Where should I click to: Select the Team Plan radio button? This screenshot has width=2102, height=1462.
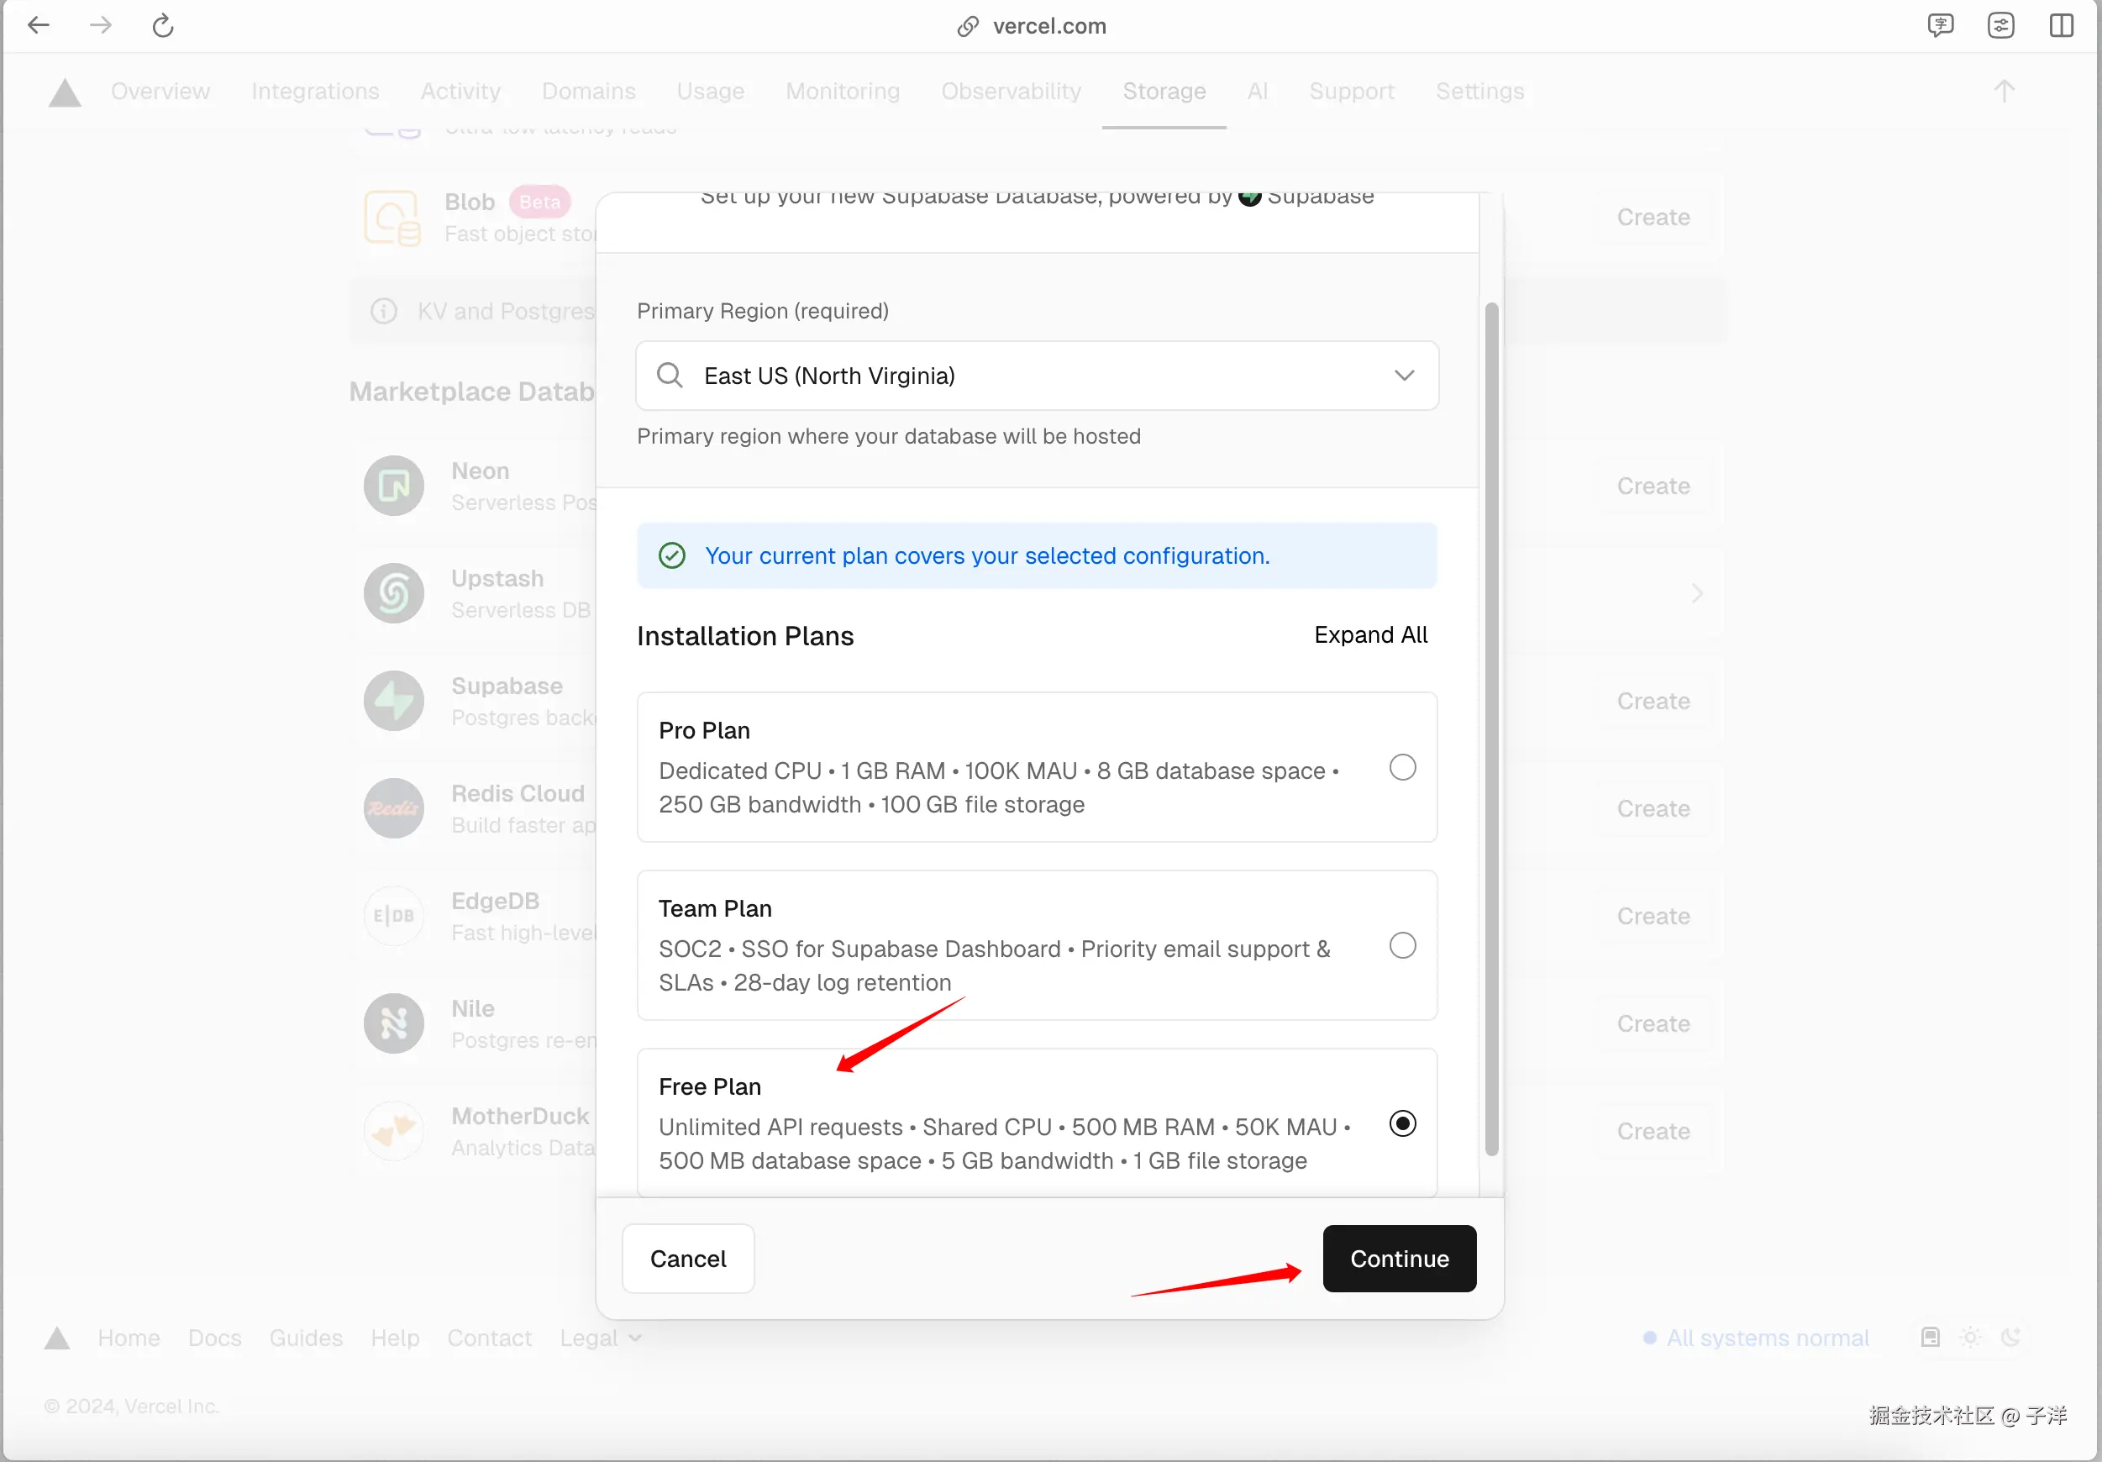click(x=1401, y=944)
